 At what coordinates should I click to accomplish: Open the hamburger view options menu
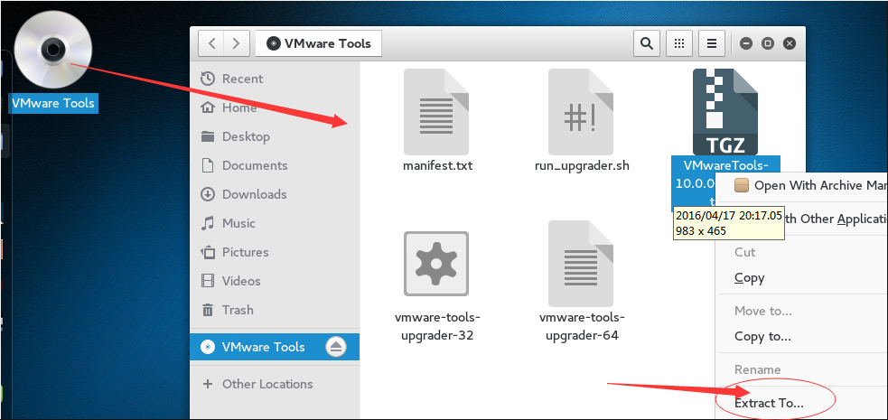[713, 43]
